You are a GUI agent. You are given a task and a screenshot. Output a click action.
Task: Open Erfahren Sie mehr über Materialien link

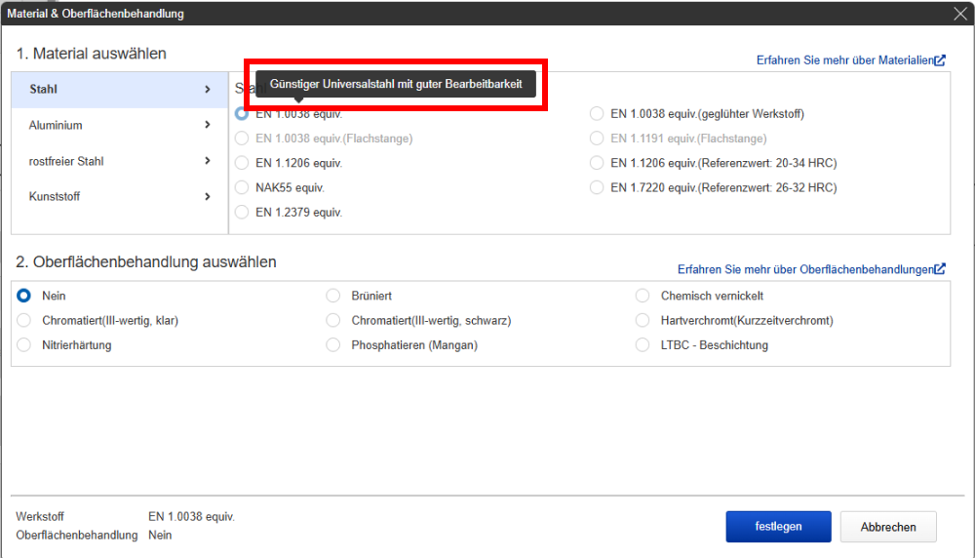845,60
